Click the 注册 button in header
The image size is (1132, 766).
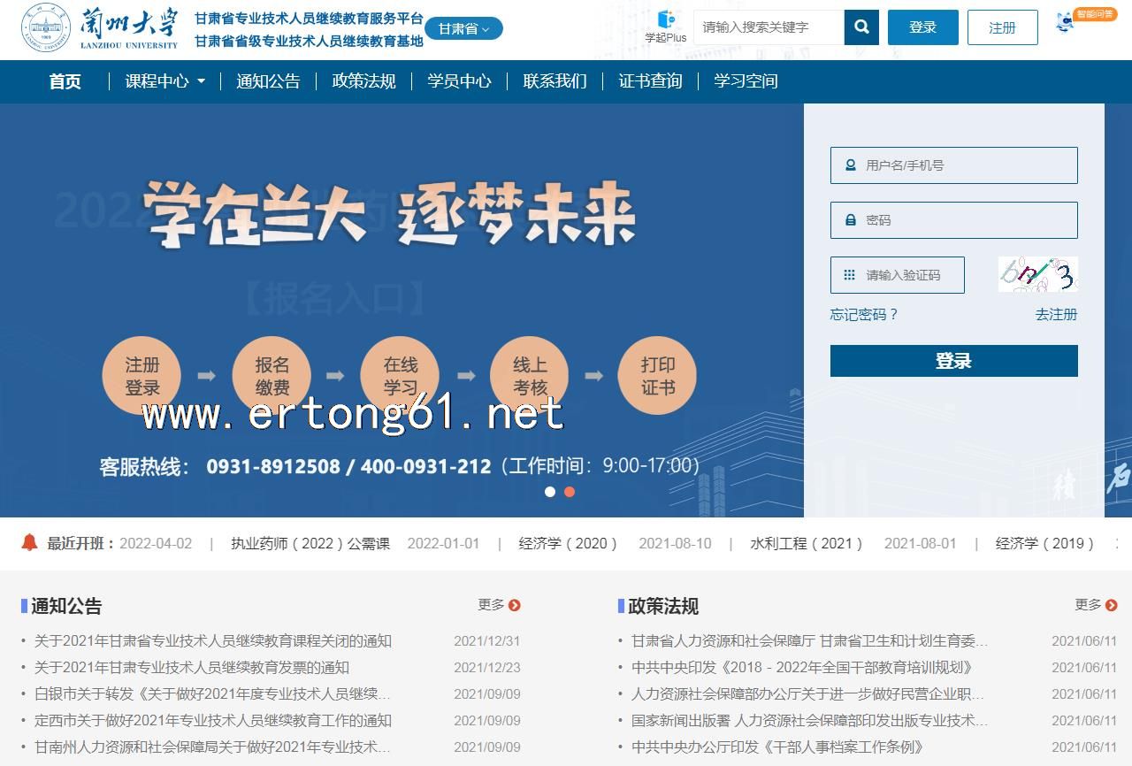(x=1002, y=28)
